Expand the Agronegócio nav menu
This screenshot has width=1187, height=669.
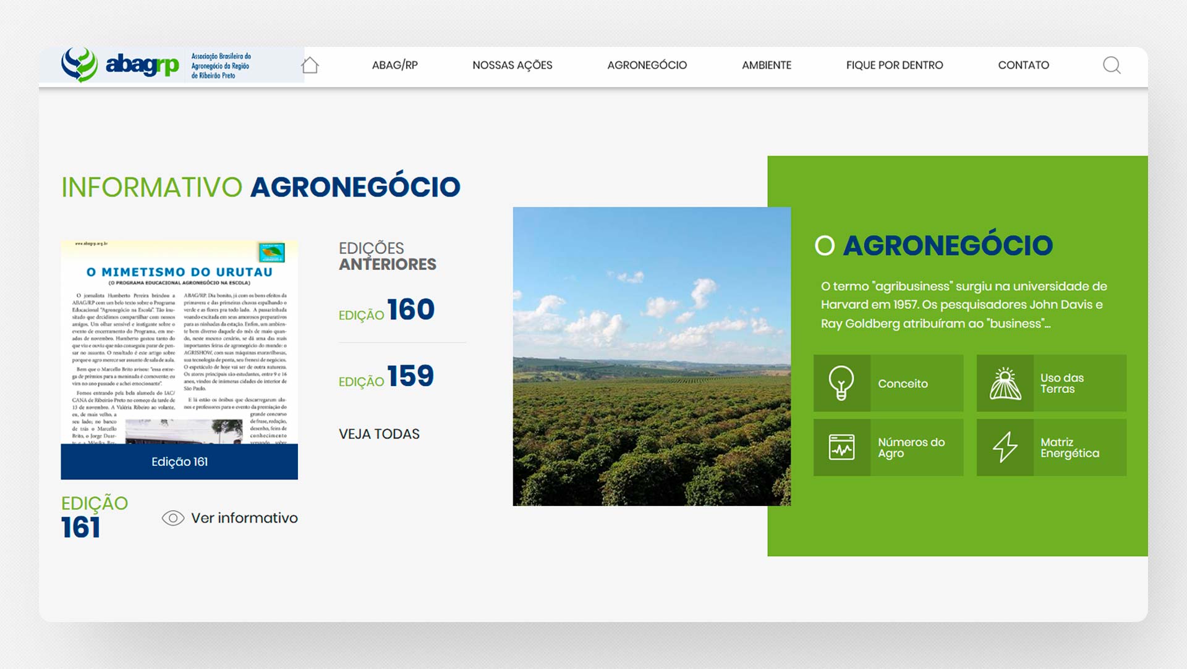click(x=647, y=65)
